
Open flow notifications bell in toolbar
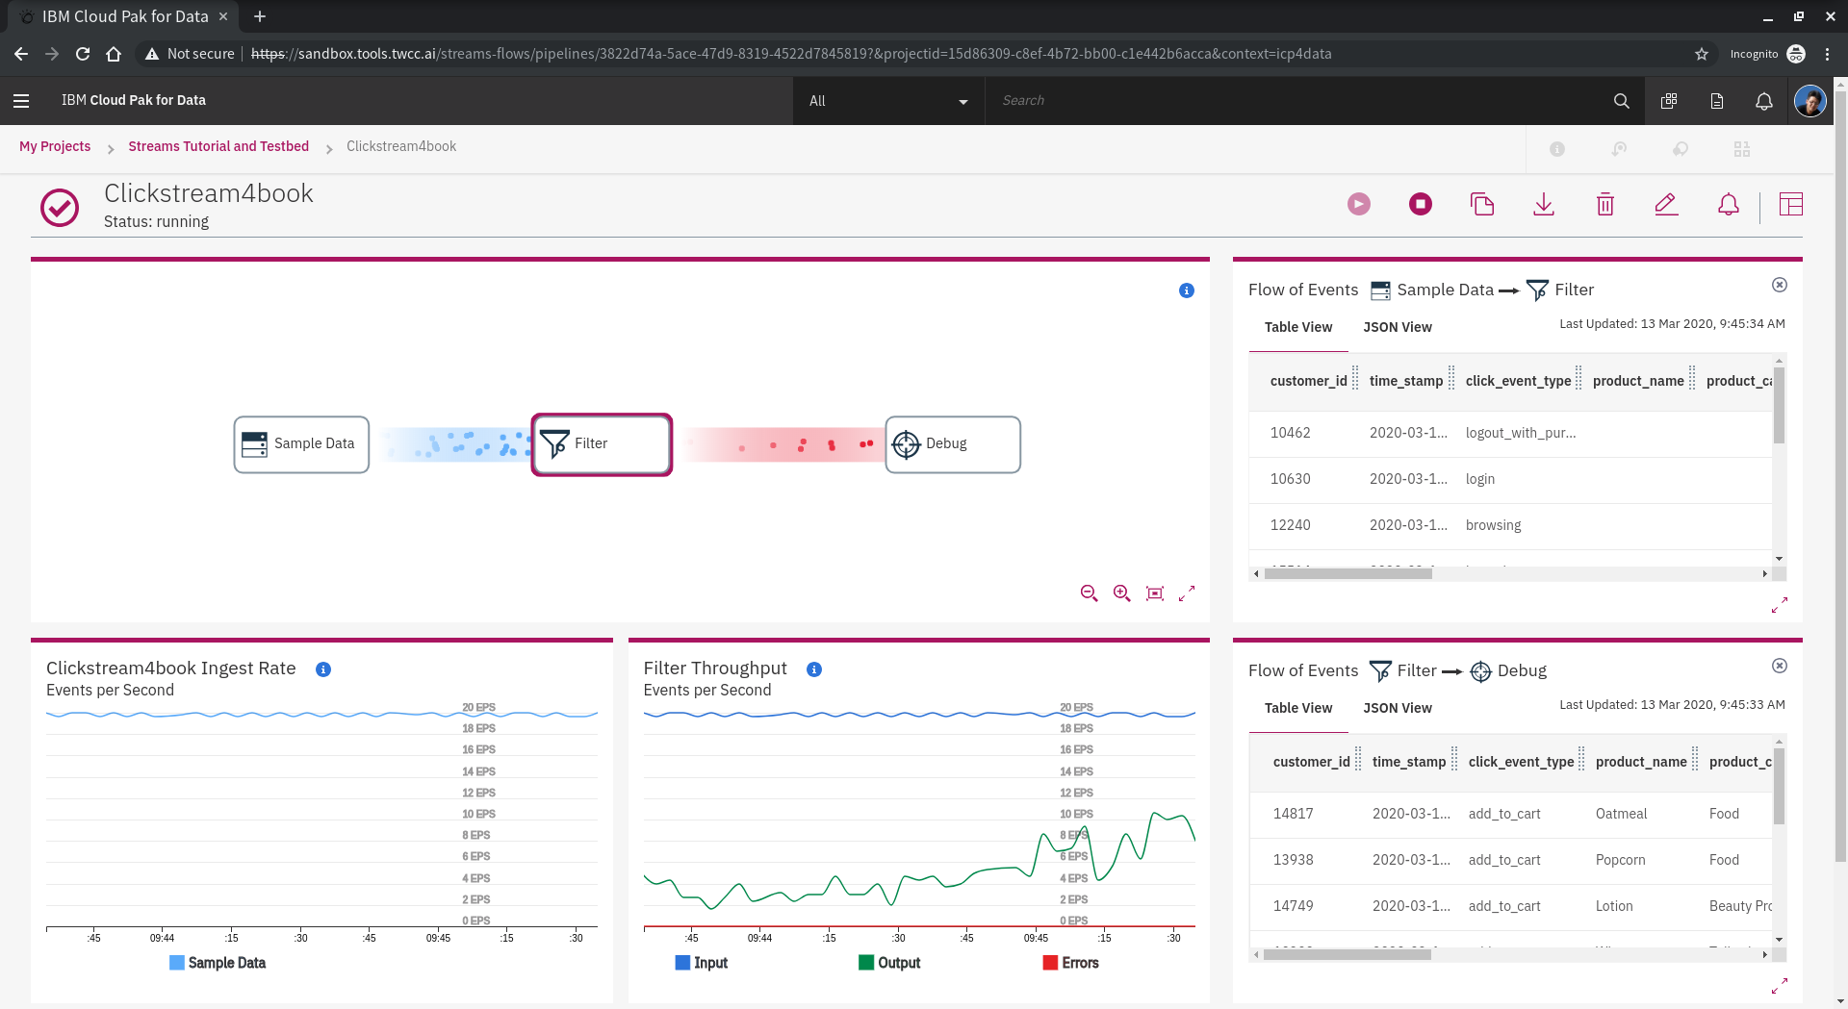[1729, 204]
